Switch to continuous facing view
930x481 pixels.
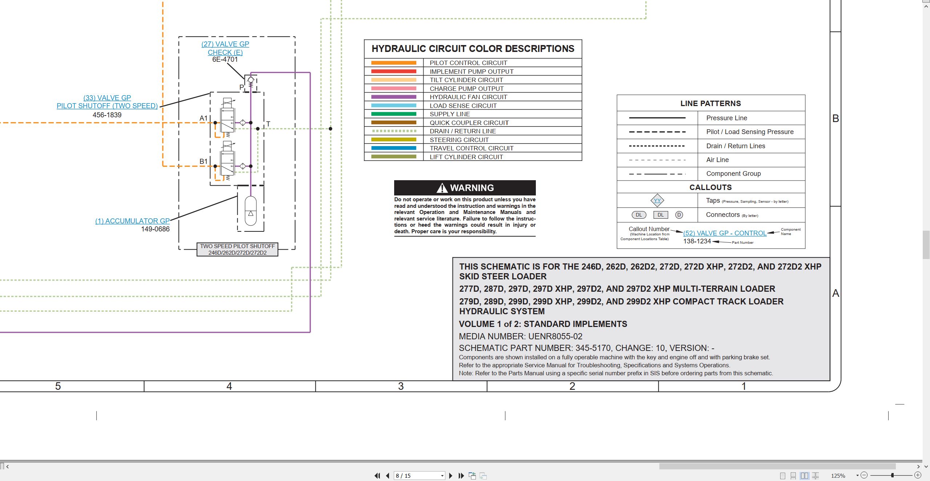click(x=816, y=476)
